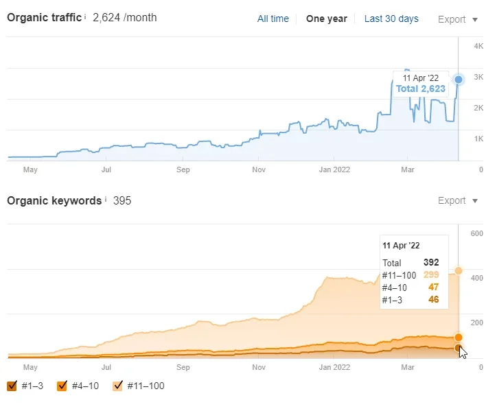Viewport: 497px width, 409px height.
Task: Open Export dropdown for Organic traffic
Action: pyautogui.click(x=457, y=19)
